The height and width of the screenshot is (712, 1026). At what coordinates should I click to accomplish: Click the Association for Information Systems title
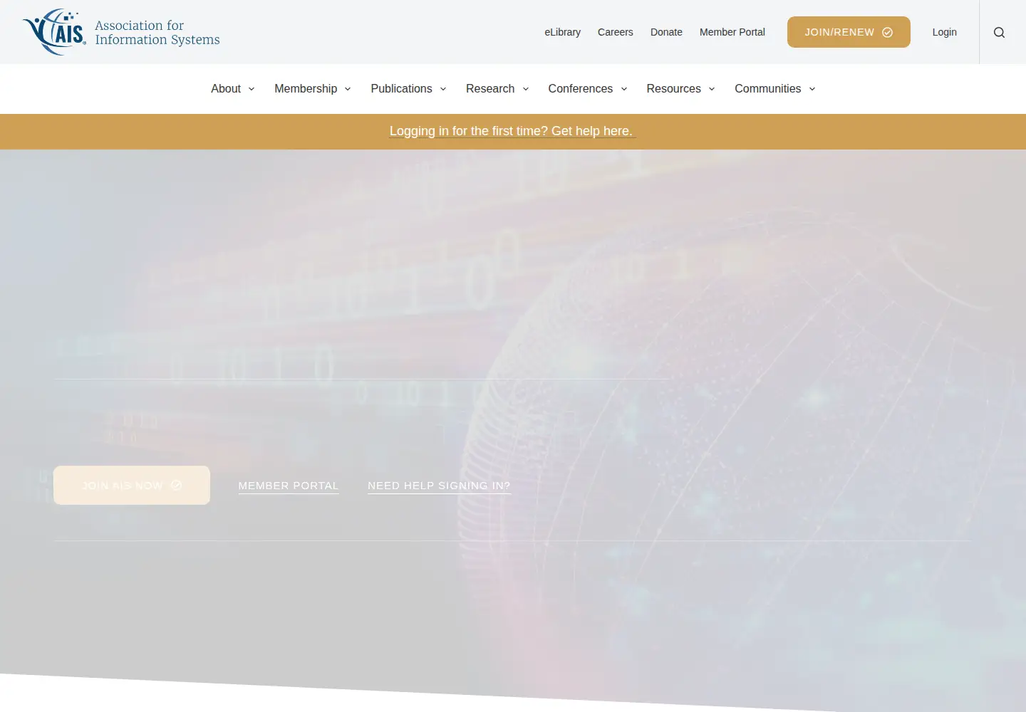[157, 33]
